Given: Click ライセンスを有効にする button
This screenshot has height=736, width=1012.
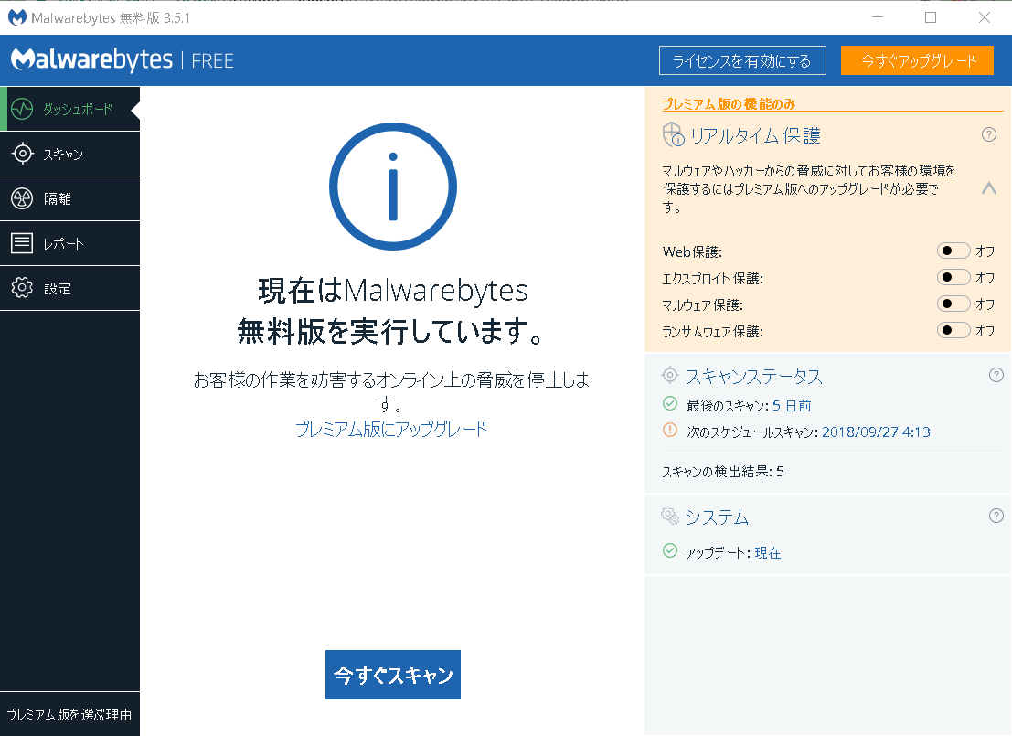Looking at the screenshot, I should click(742, 60).
